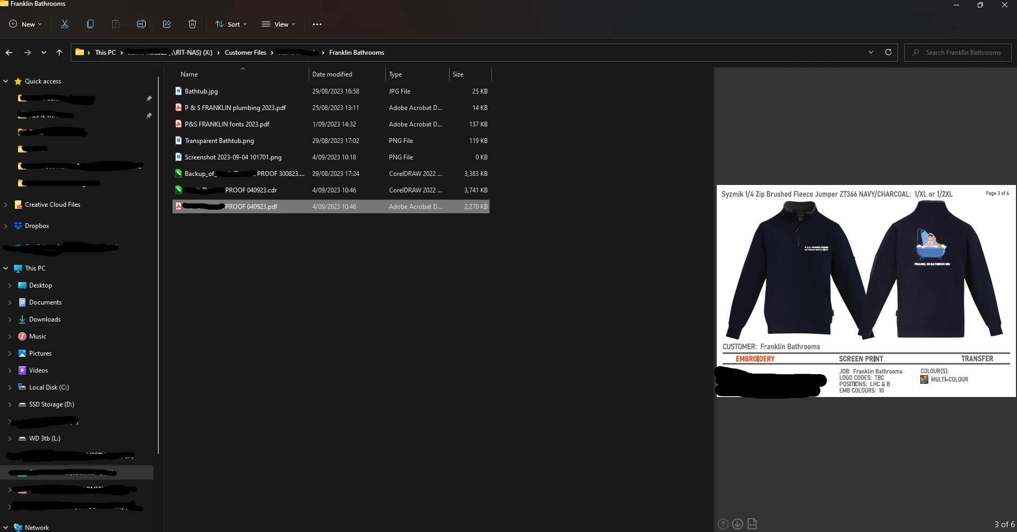Click the P&S FRANKLIN fonts 2023.pdf icon
Viewport: 1017px width, 532px height.
(179, 124)
